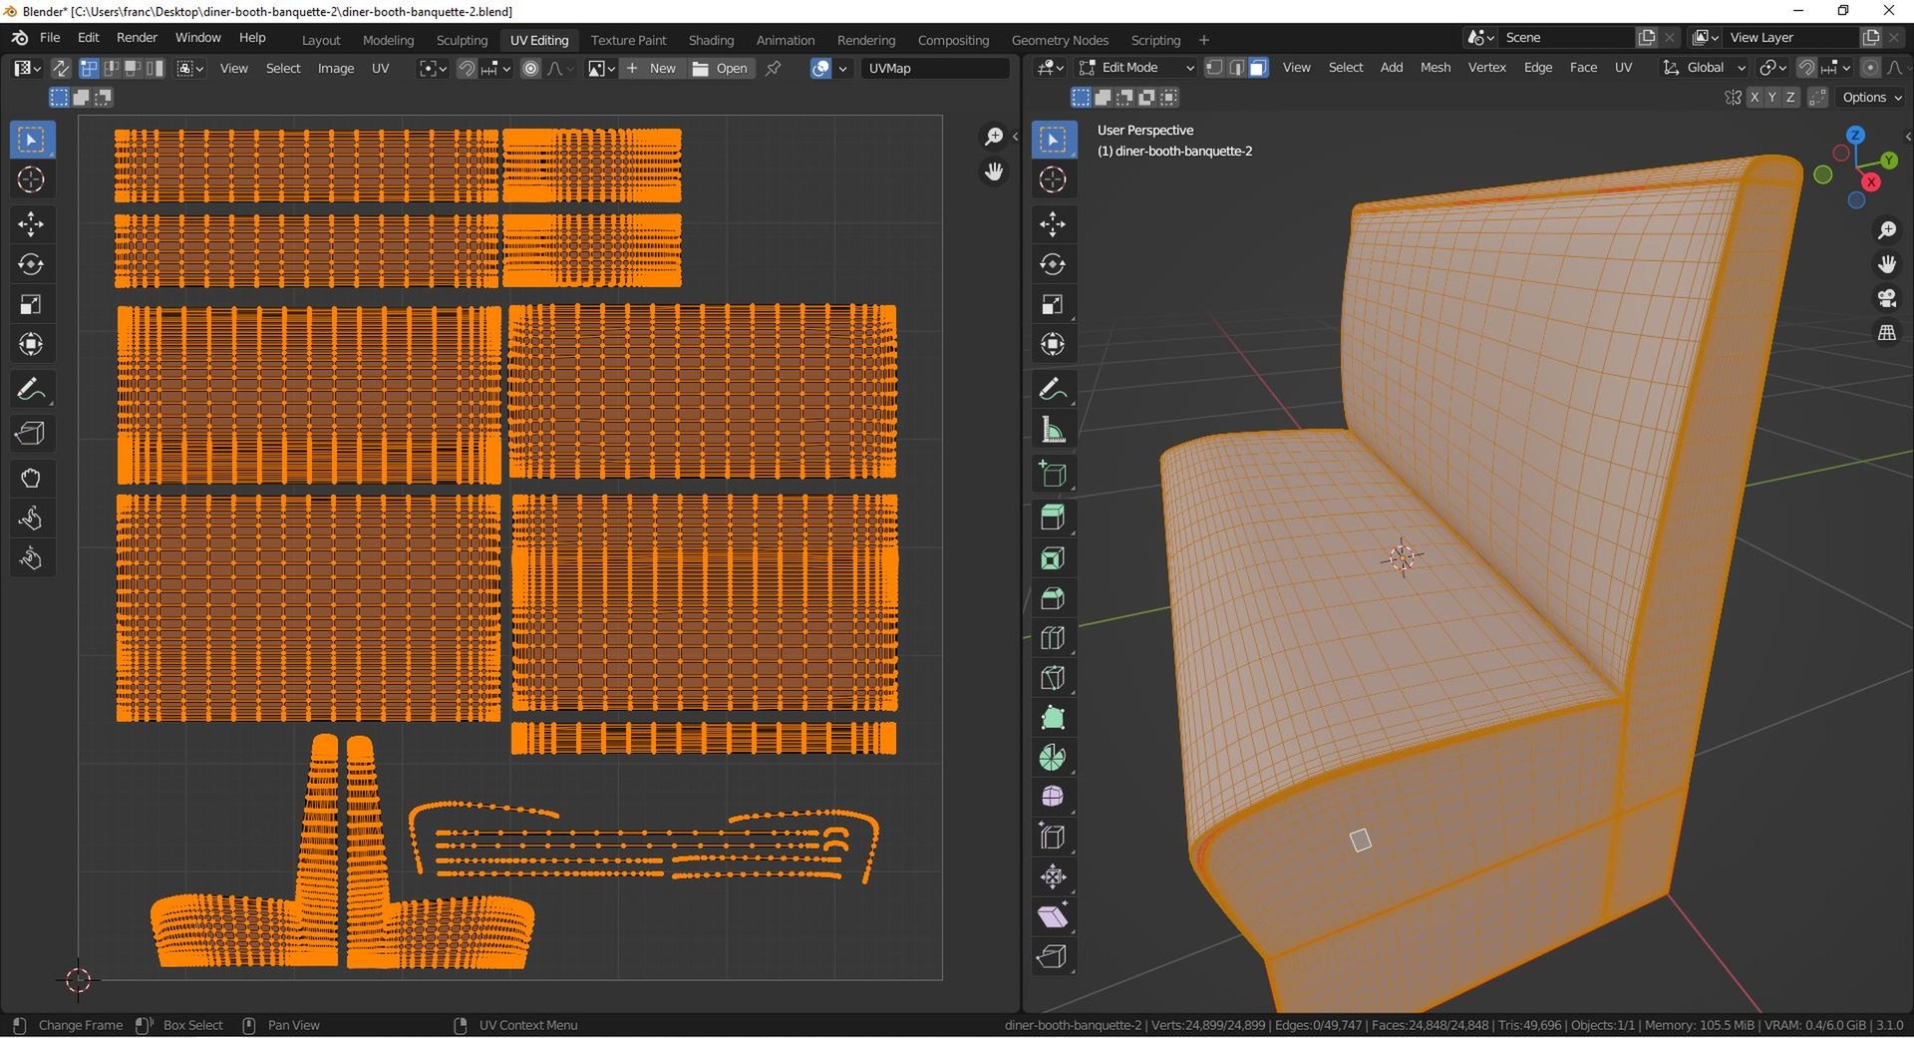Select the Shear tool

click(1053, 916)
